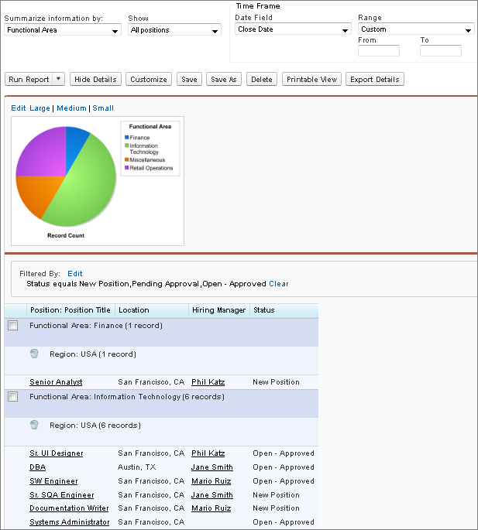Viewport: 478px width, 530px height.
Task: Click the blue Finance legend swatch
Action: (126, 137)
